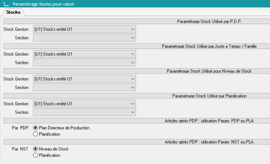
Task: Click the Param. NST ou PLA section header
Action: 209,142
